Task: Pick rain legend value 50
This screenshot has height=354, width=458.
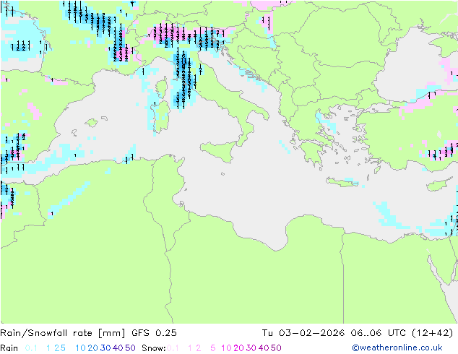Action: tap(130, 348)
